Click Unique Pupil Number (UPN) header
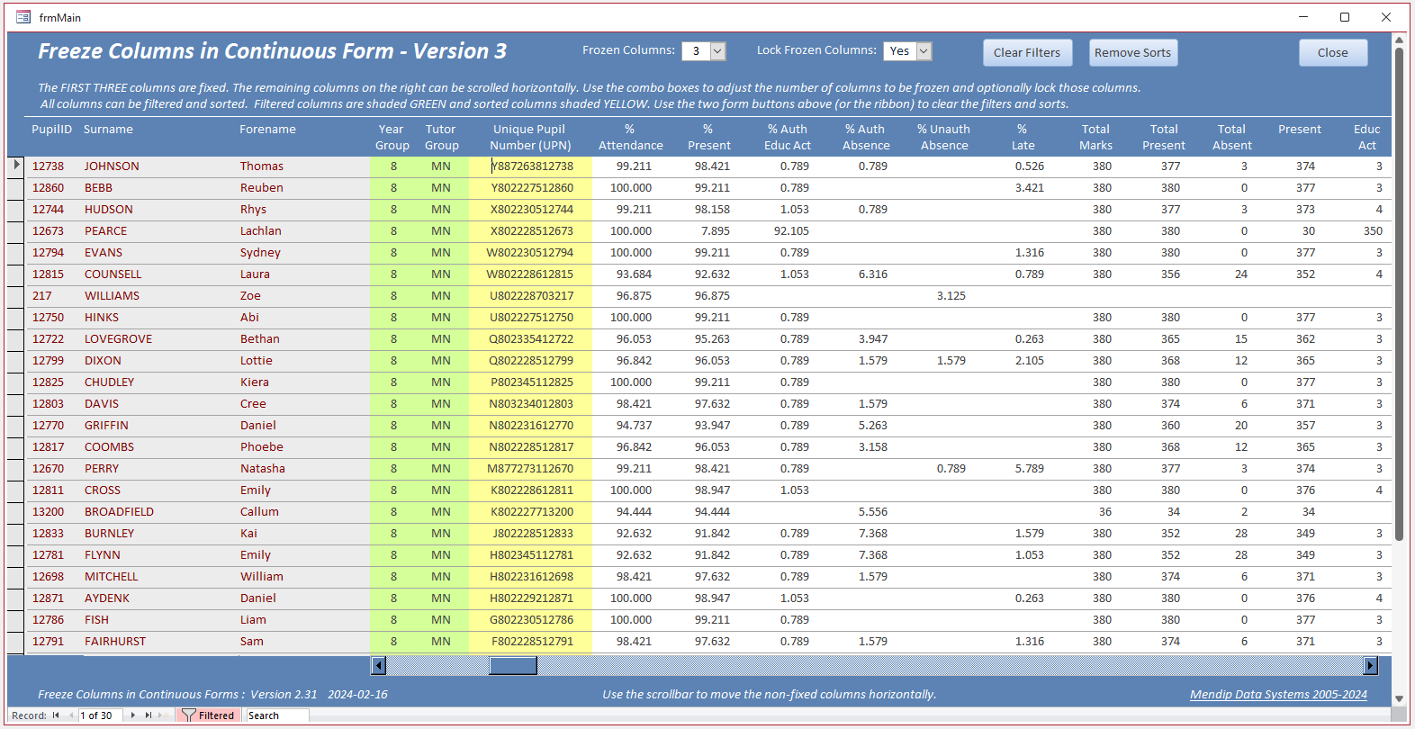 530,137
